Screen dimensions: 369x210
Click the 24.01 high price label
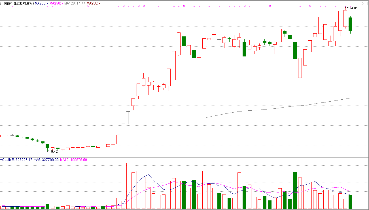tap(353, 8)
